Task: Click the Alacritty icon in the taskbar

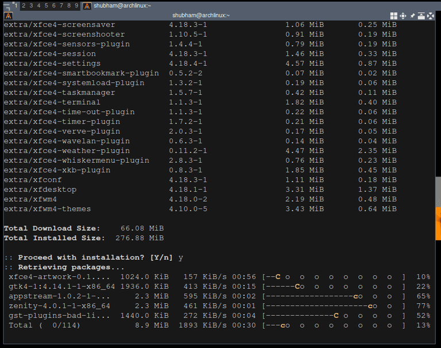Action: [x=87, y=6]
